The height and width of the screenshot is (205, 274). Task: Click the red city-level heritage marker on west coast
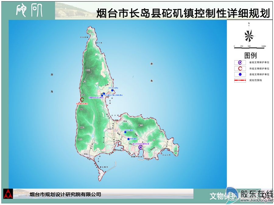click(82, 100)
